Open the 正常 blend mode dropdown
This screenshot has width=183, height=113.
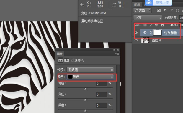pyautogui.click(x=148, y=18)
